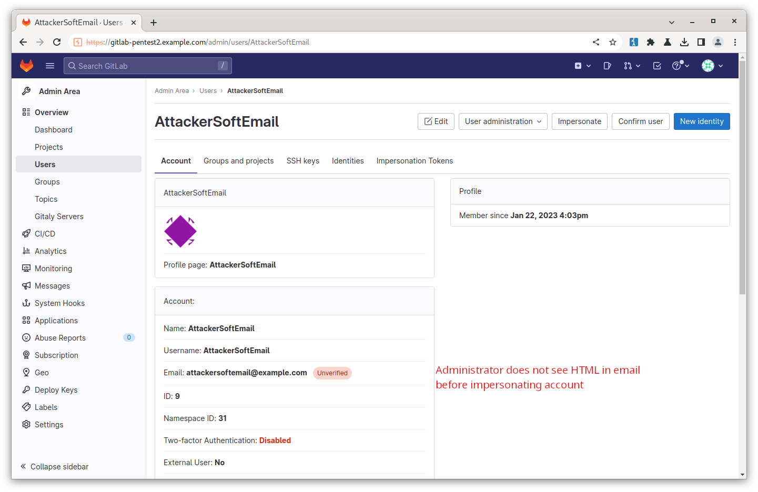Open the AttackerSoftEmail profile page link
Screen dimensions: 758x492
tap(242, 265)
